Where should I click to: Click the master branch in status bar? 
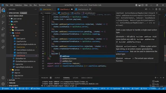pos(5,88)
